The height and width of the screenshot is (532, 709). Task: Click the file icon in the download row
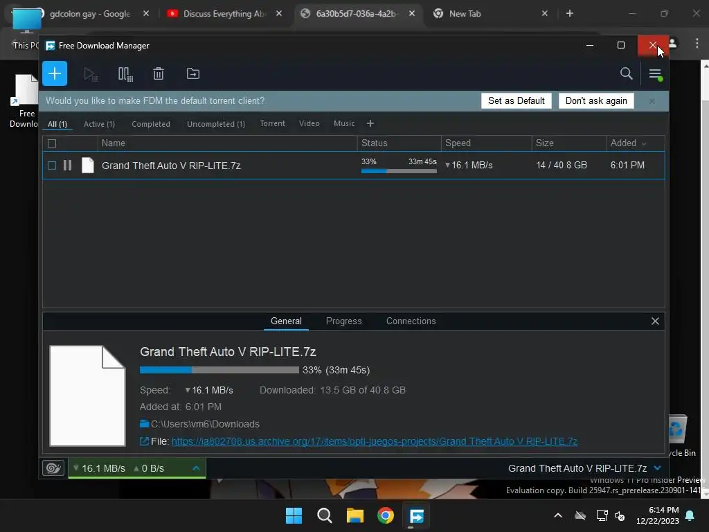(88, 165)
